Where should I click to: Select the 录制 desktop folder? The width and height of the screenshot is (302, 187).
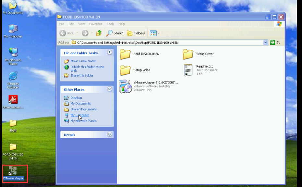tap(13, 126)
